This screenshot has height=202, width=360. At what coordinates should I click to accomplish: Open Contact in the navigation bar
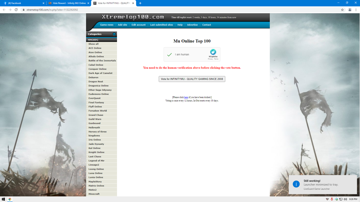coord(206,25)
